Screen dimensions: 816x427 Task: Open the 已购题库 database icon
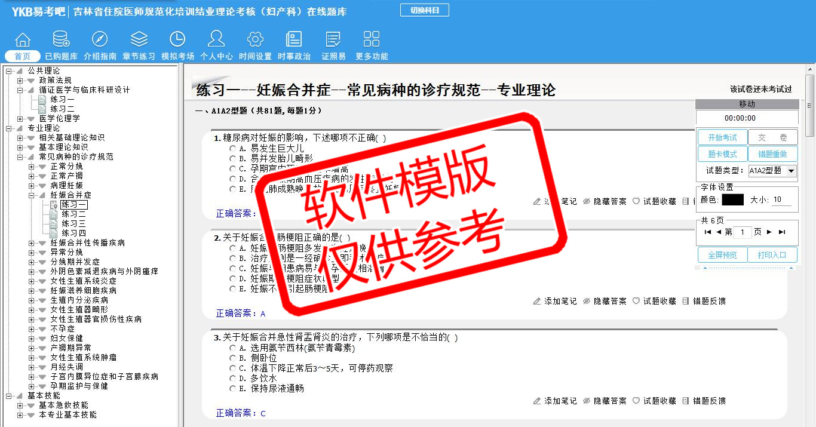pos(61,39)
